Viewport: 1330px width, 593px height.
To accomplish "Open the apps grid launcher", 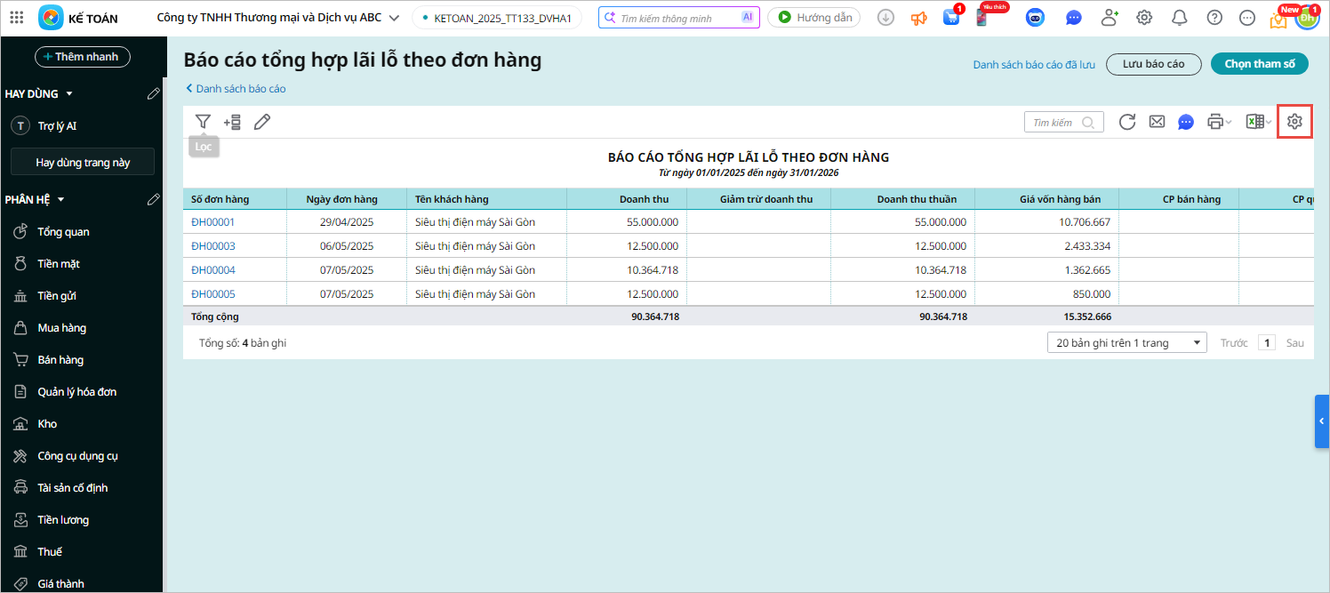I will tap(17, 18).
